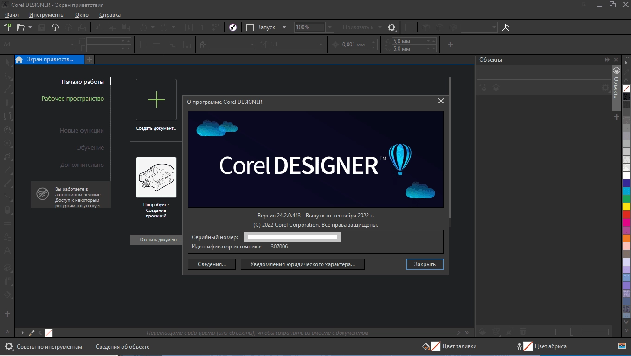
Task: Open the Справка menu
Action: (110, 15)
